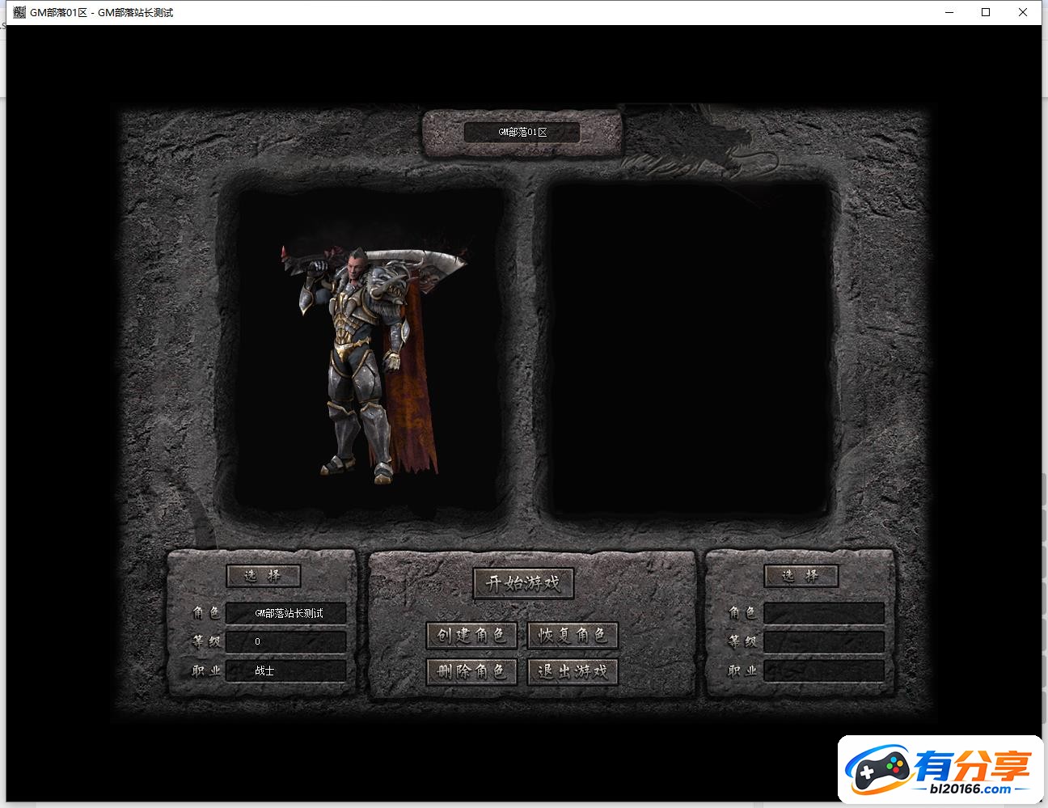Click the 创建角色 button
Image resolution: width=1048 pixels, height=808 pixels.
click(471, 636)
